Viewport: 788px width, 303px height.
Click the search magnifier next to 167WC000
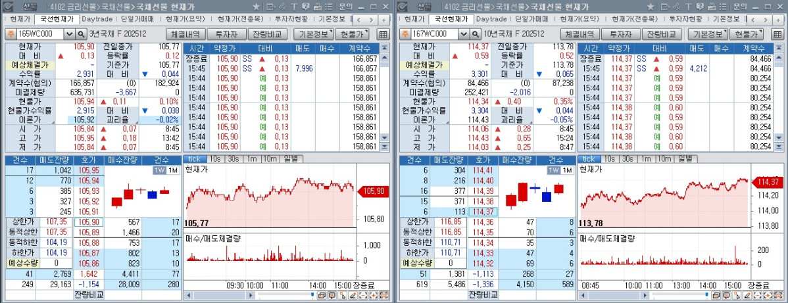(475, 34)
